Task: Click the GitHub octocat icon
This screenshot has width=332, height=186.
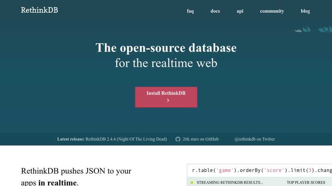Action: 178,139
